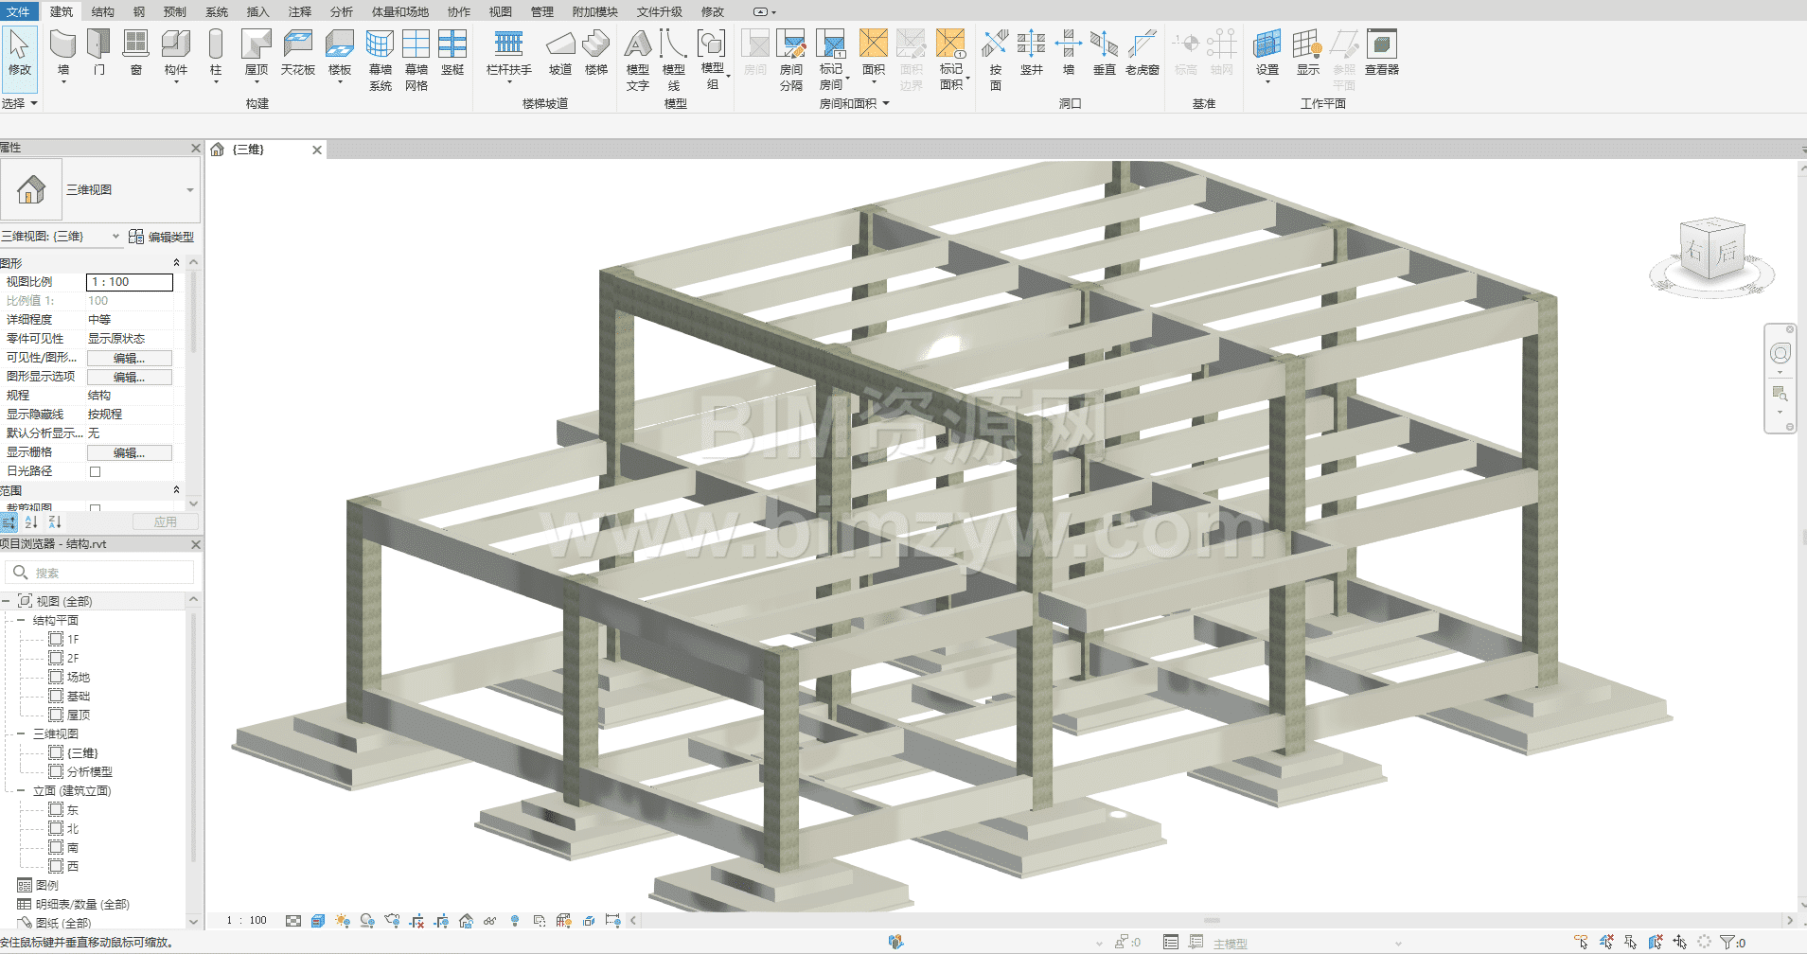The width and height of the screenshot is (1807, 954).
Task: Select the 竖井 shaft opening tool
Action: pyautogui.click(x=1031, y=44)
